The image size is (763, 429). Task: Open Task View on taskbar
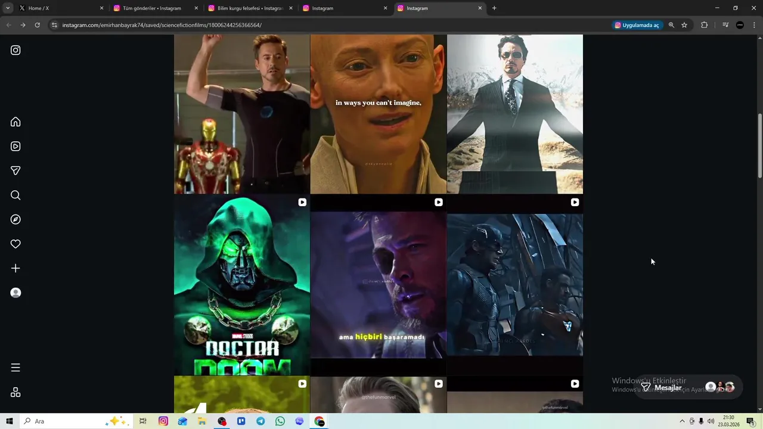[143, 421]
